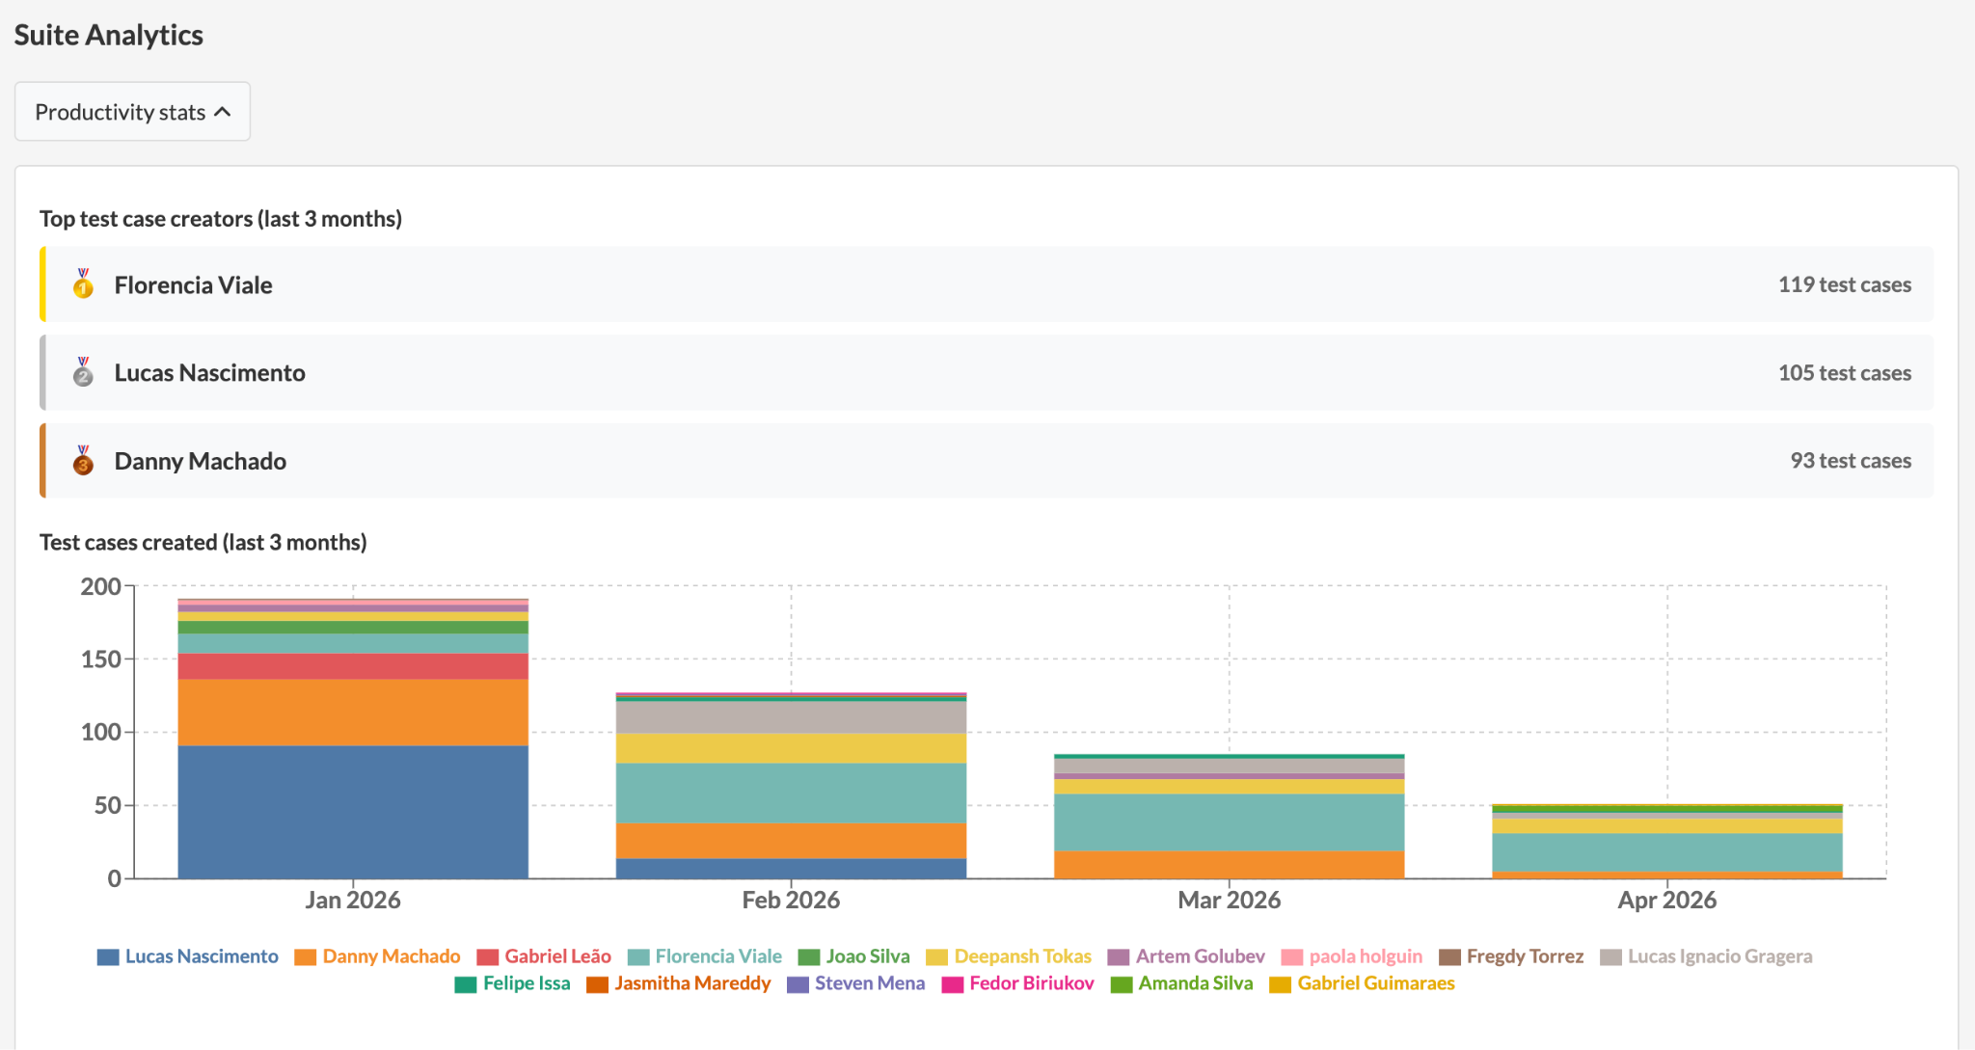Click the chevron arrow on Productivity stats
Screen dimensions: 1975x1050
point(223,112)
